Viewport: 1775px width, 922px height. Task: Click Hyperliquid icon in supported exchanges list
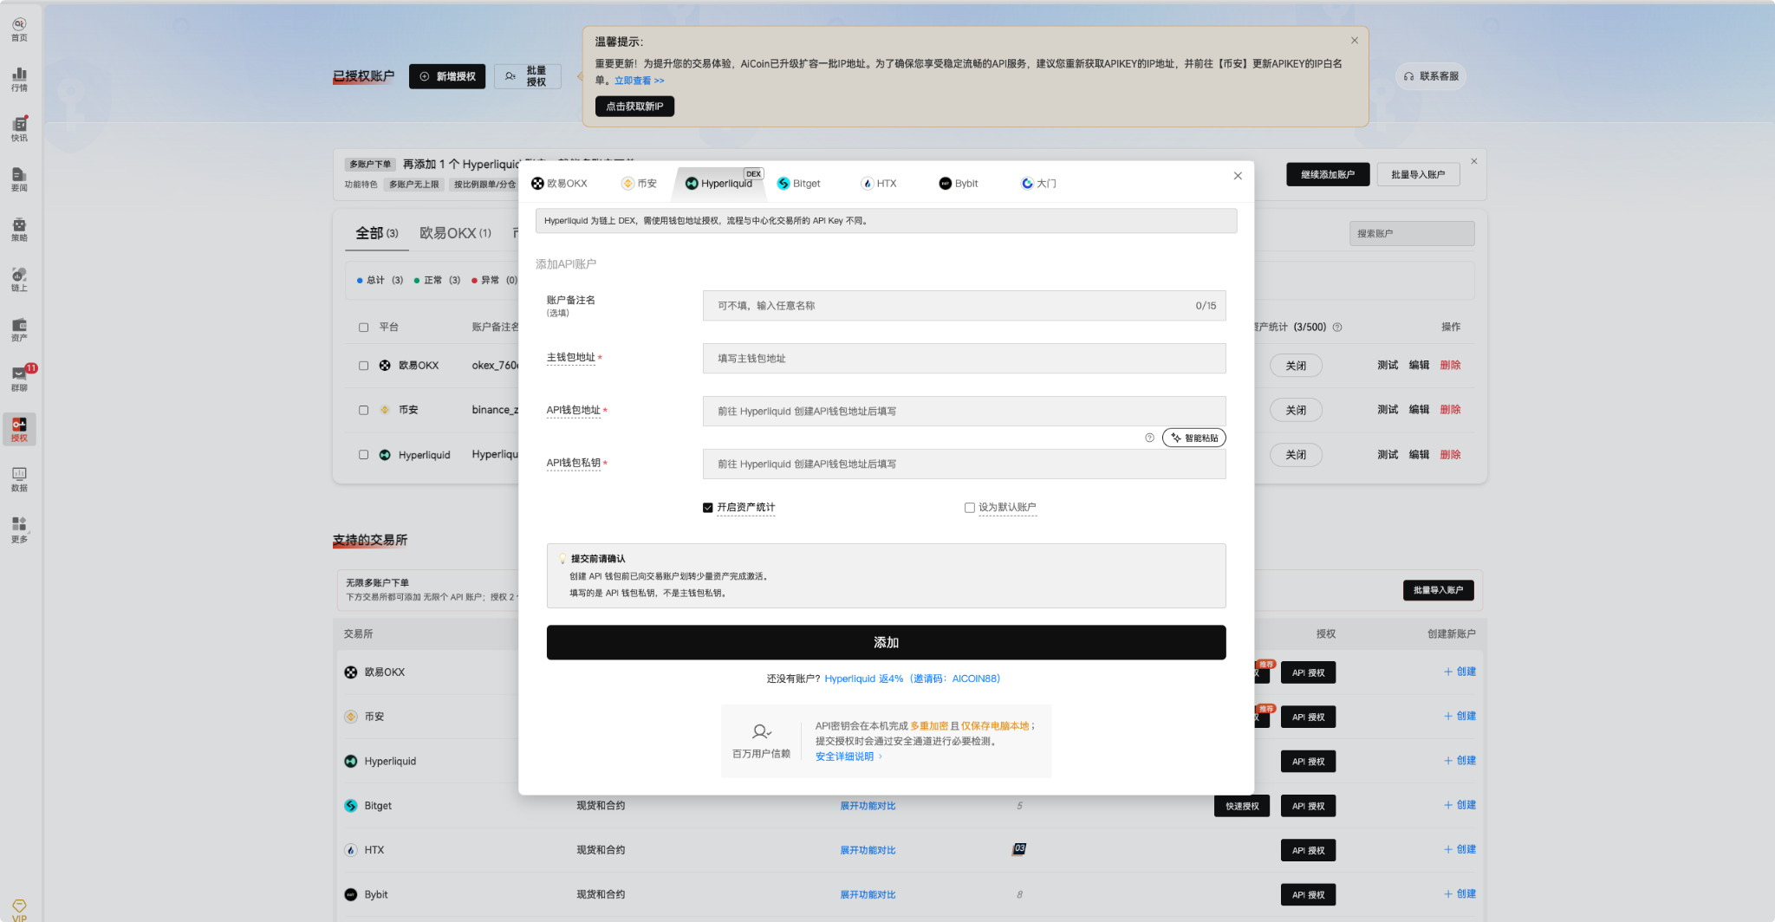point(351,761)
